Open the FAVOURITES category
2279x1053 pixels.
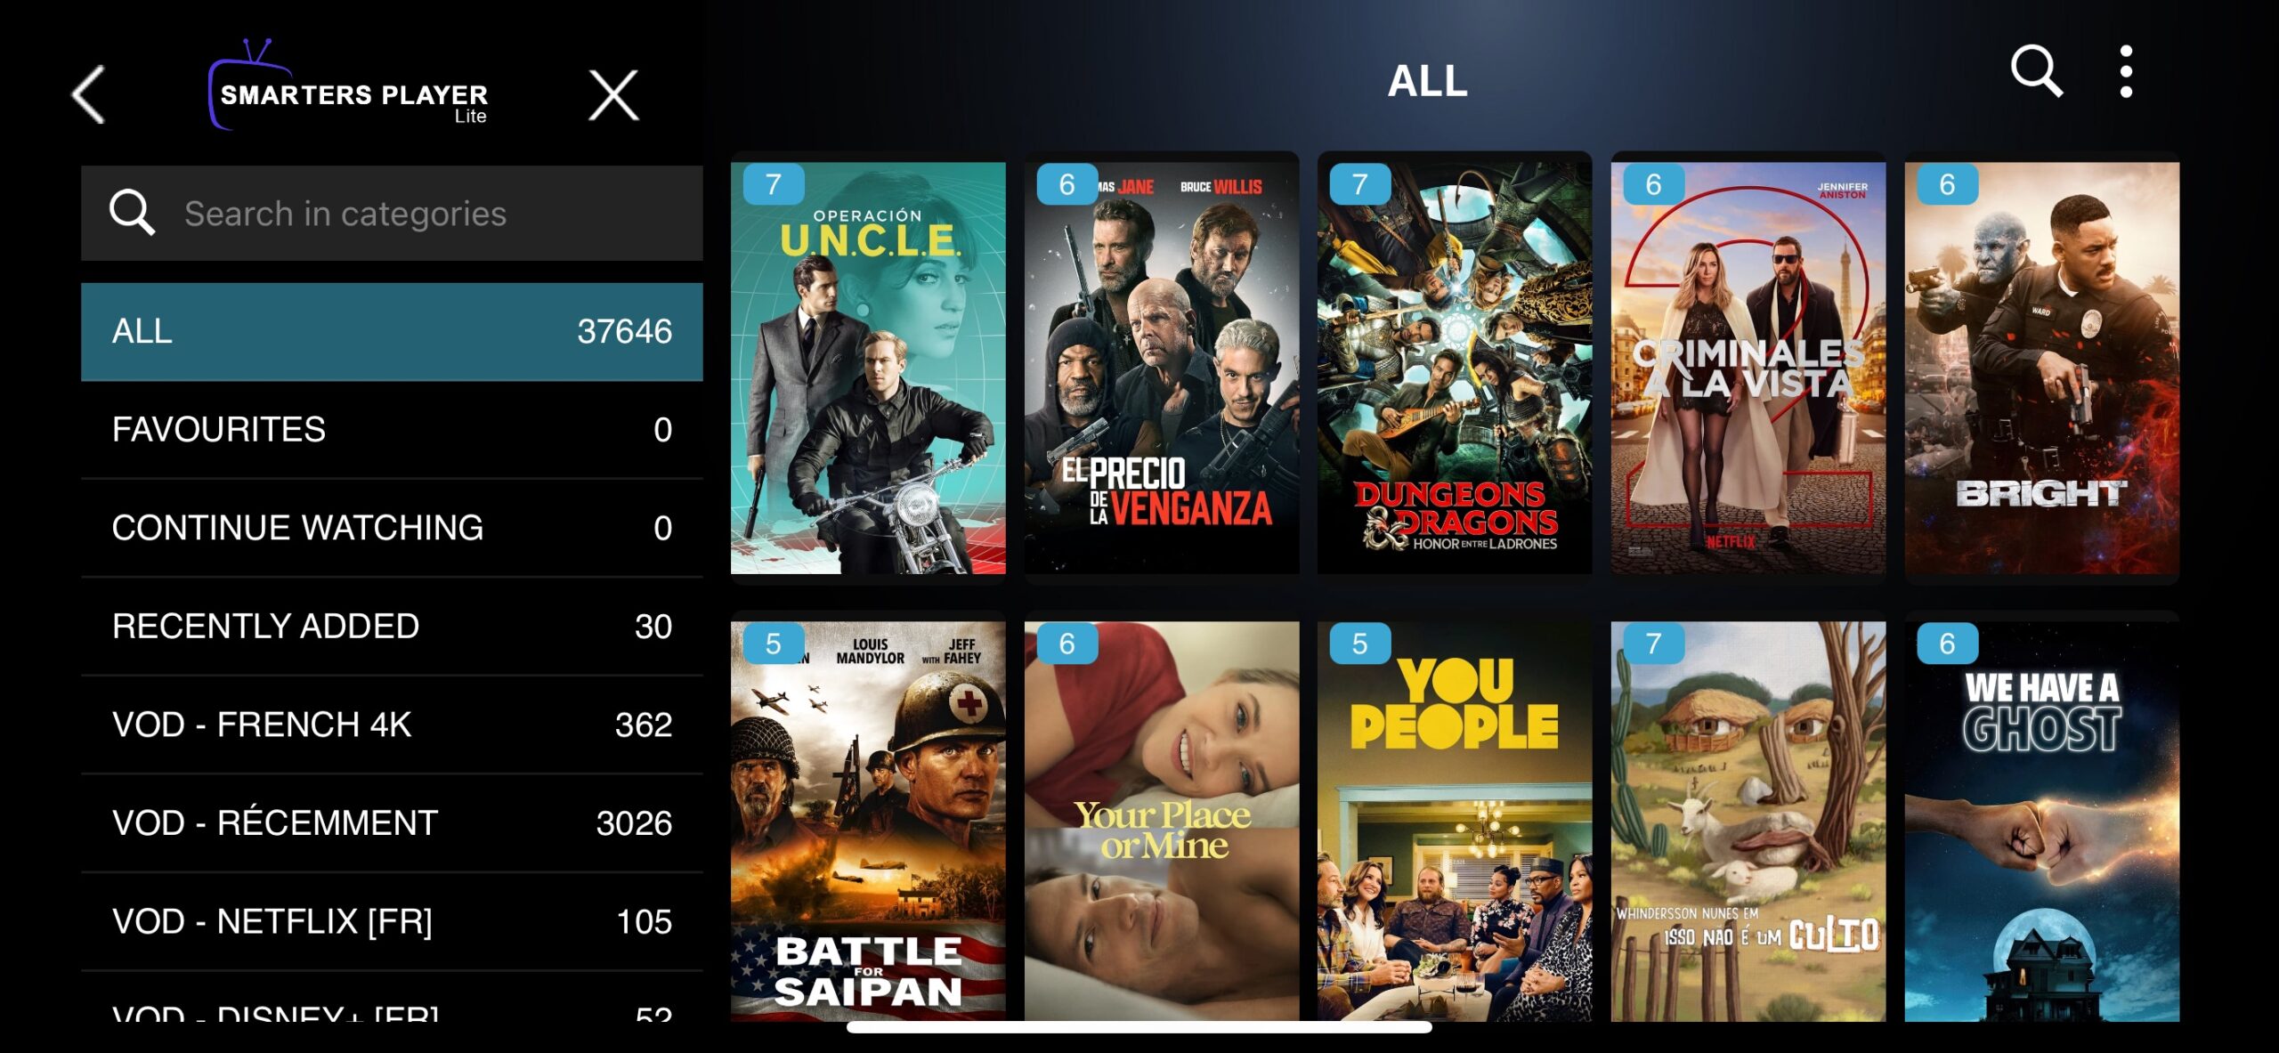[x=392, y=430]
